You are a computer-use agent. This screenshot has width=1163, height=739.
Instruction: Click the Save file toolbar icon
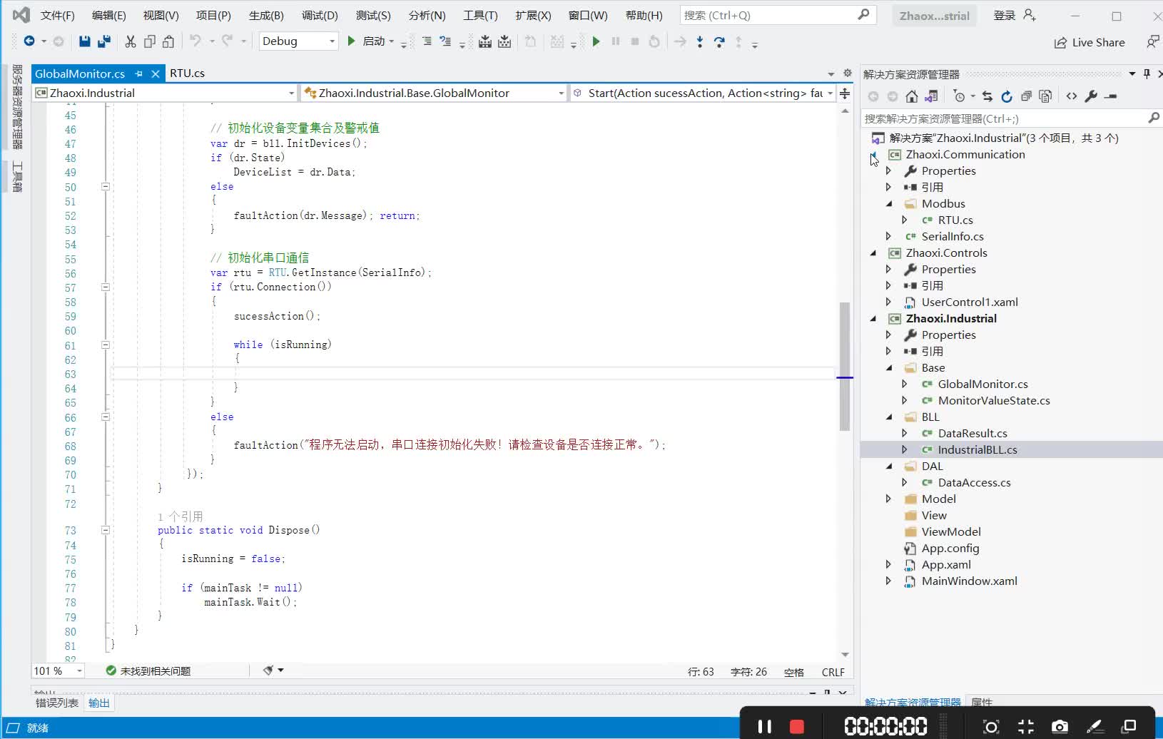(x=84, y=41)
